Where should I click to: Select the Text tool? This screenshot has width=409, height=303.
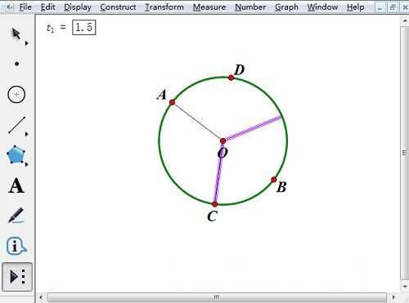click(16, 185)
